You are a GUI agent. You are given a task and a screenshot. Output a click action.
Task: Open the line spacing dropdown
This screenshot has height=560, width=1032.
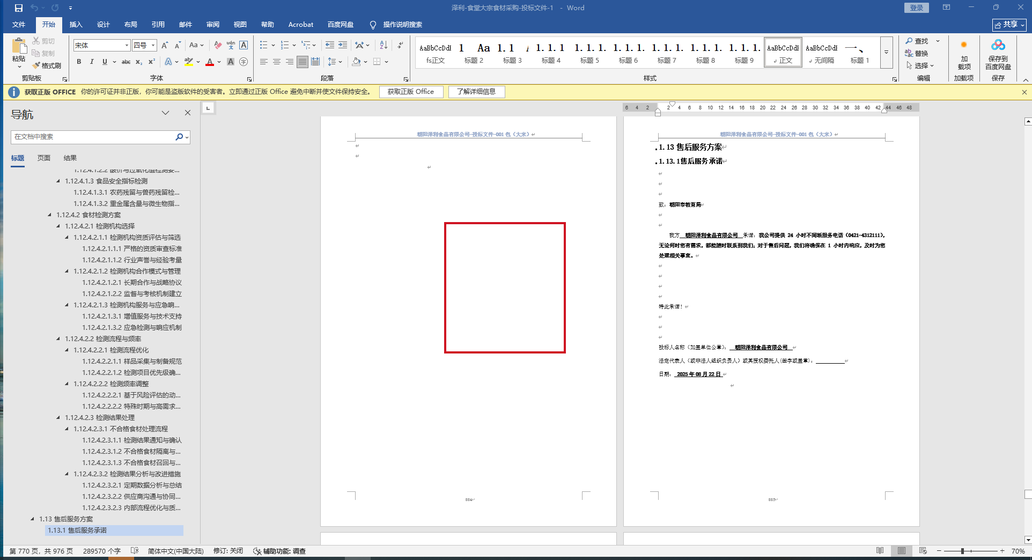[x=335, y=62]
